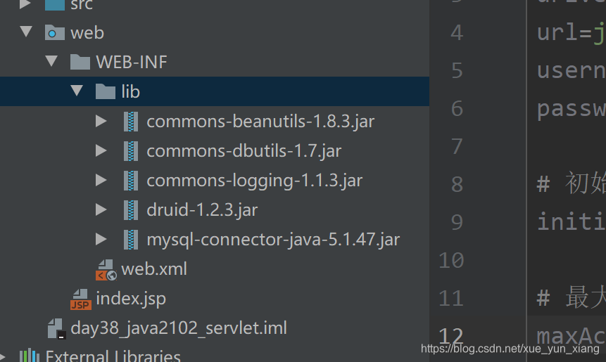Click editor gutter line number 10

point(451,261)
